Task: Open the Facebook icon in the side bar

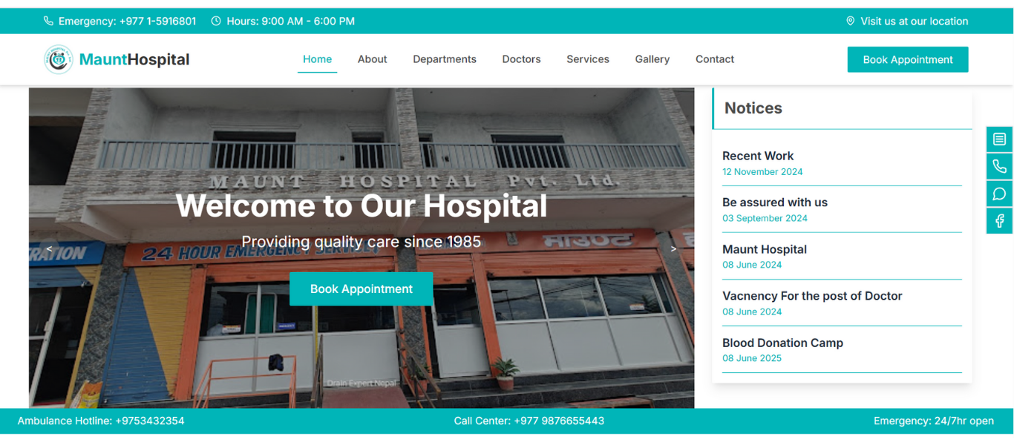Action: [999, 221]
